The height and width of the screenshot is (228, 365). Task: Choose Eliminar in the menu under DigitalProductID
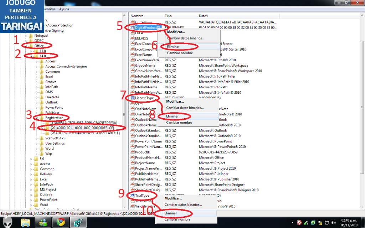click(188, 47)
